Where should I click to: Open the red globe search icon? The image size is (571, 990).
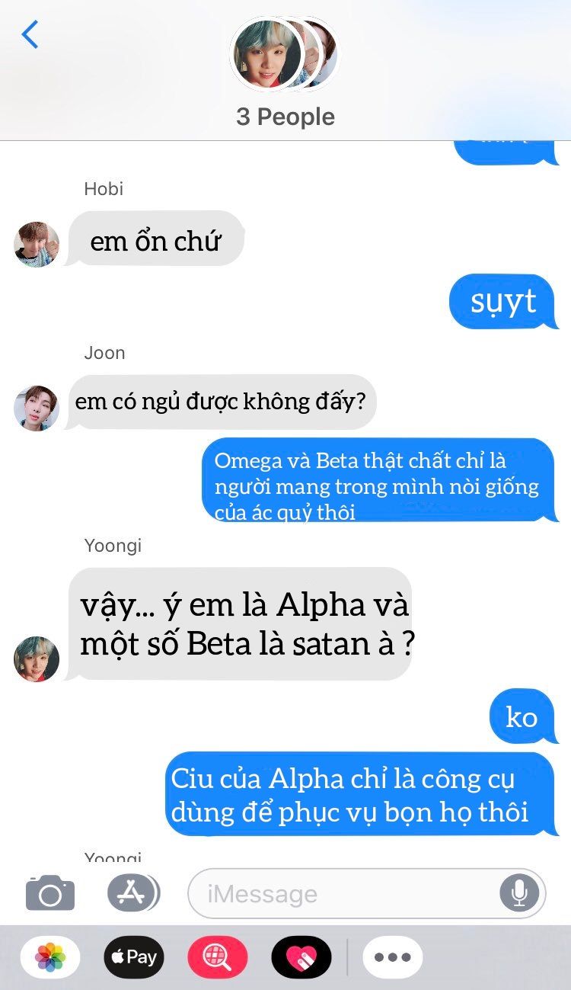[x=218, y=956]
